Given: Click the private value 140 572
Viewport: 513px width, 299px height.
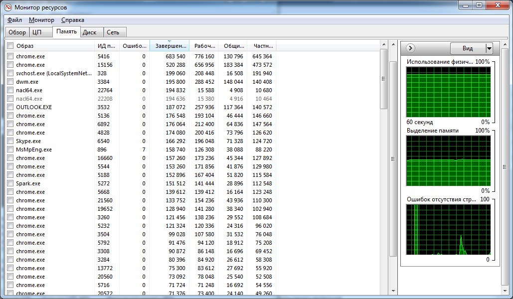Looking at the screenshot, I should 262,107.
